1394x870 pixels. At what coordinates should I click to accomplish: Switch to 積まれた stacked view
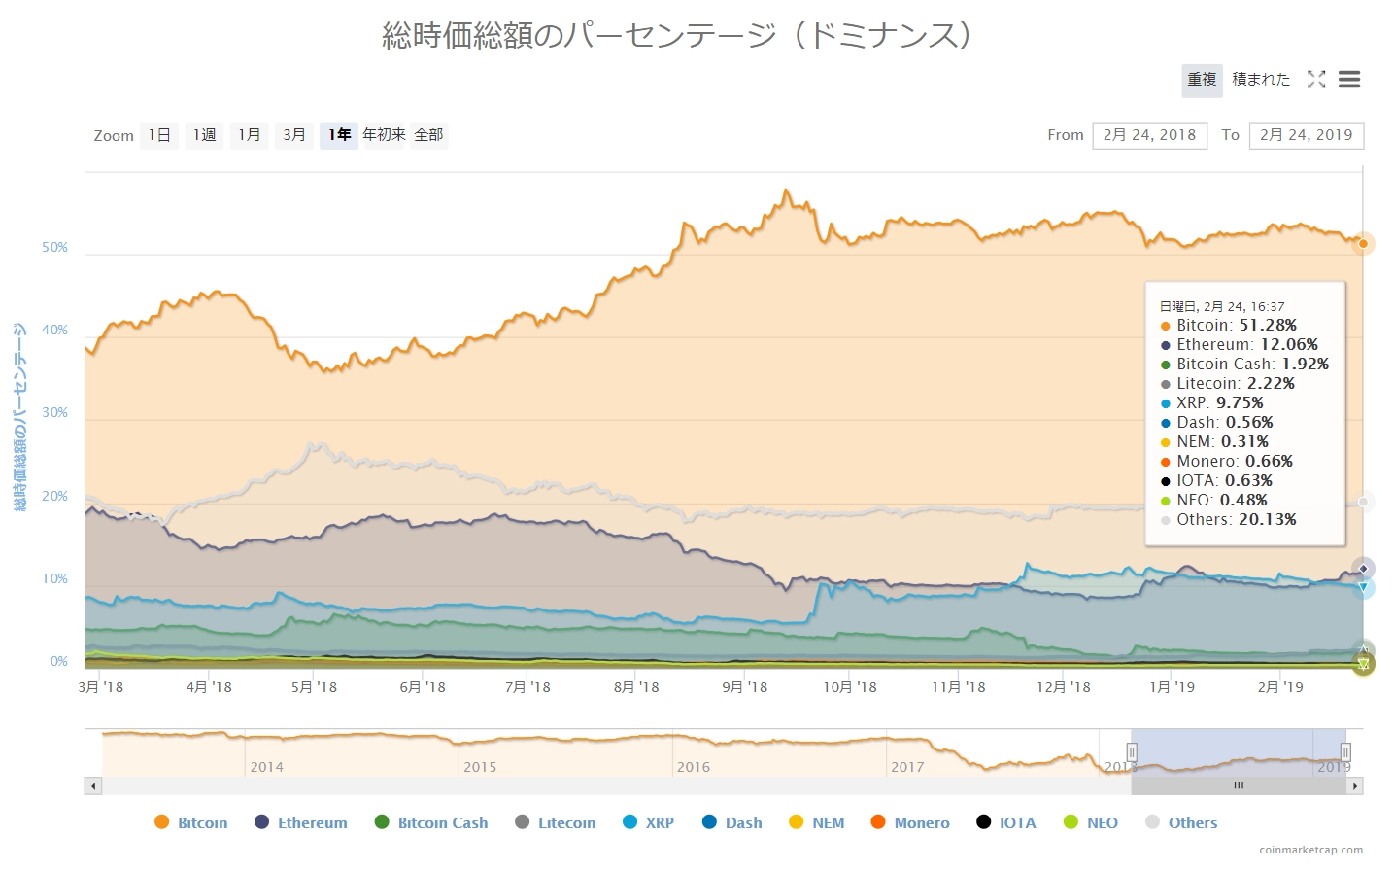pos(1261,80)
